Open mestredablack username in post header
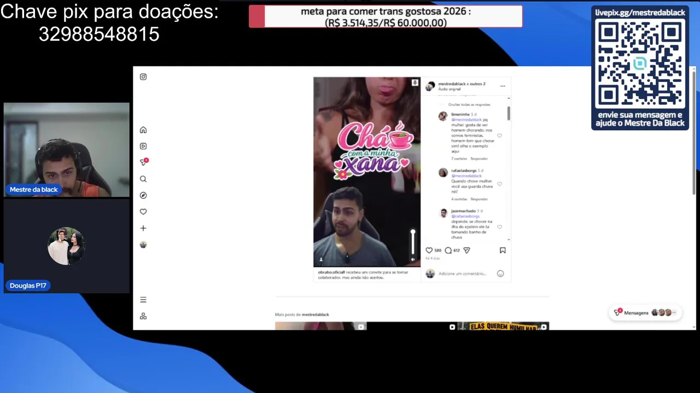This screenshot has height=393, width=700. (452, 84)
